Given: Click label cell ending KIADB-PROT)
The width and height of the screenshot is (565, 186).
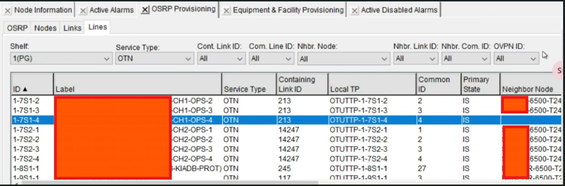Looking at the screenshot, I should click(138, 169).
